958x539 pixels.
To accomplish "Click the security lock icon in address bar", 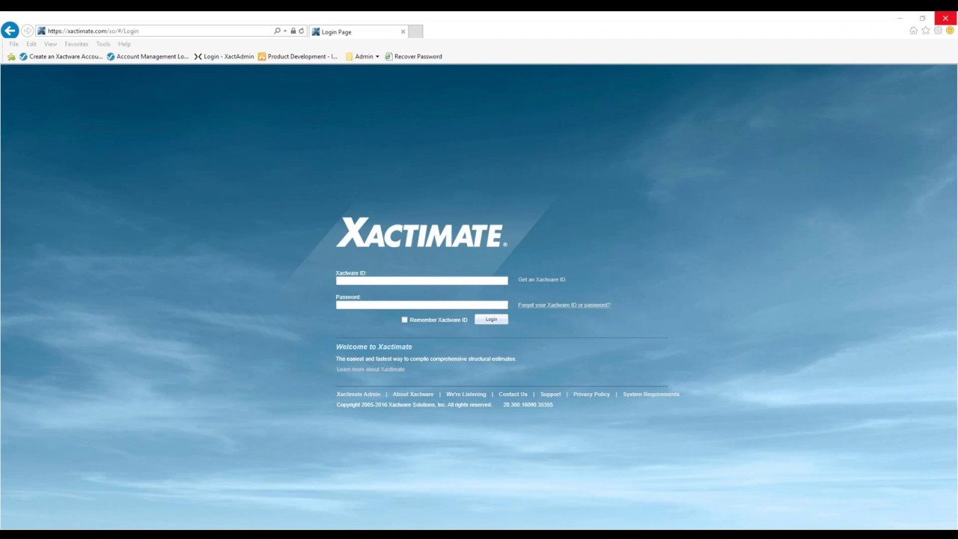I will pyautogui.click(x=293, y=31).
